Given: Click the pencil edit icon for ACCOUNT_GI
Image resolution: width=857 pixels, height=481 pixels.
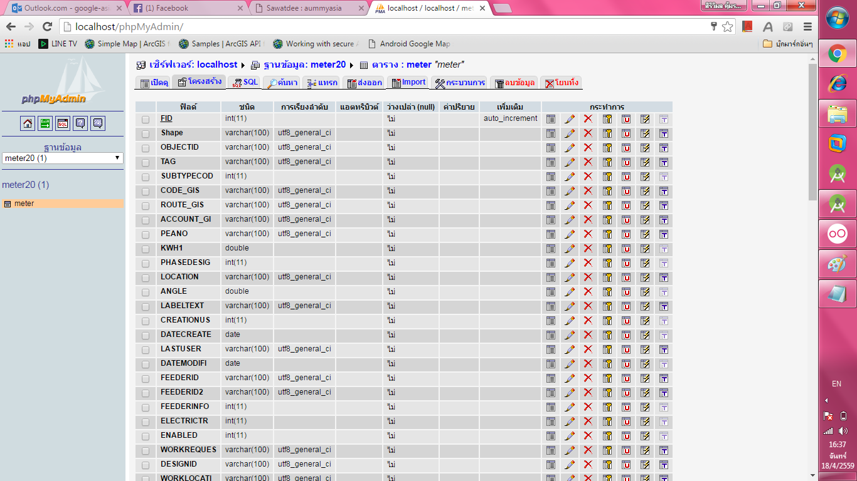Looking at the screenshot, I should click(x=570, y=220).
